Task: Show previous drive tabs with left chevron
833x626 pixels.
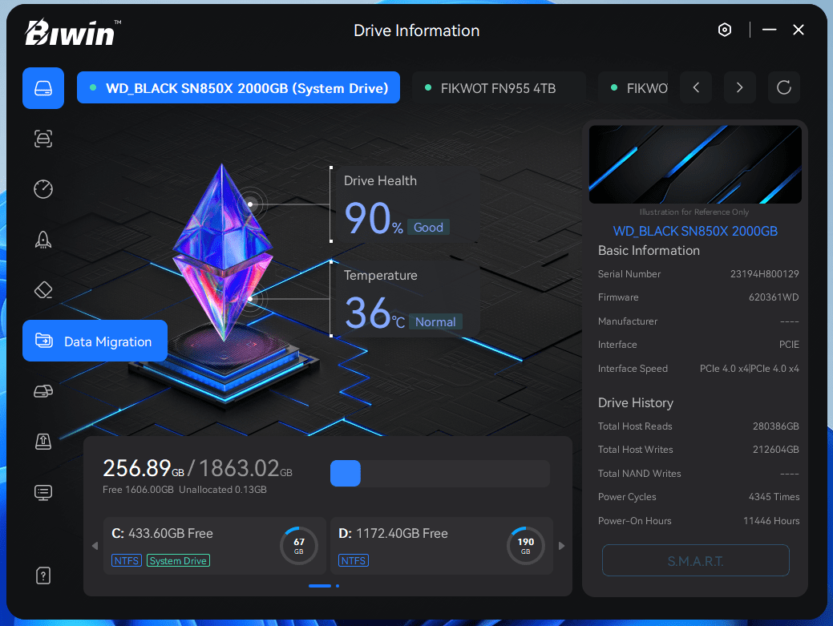Action: click(696, 87)
